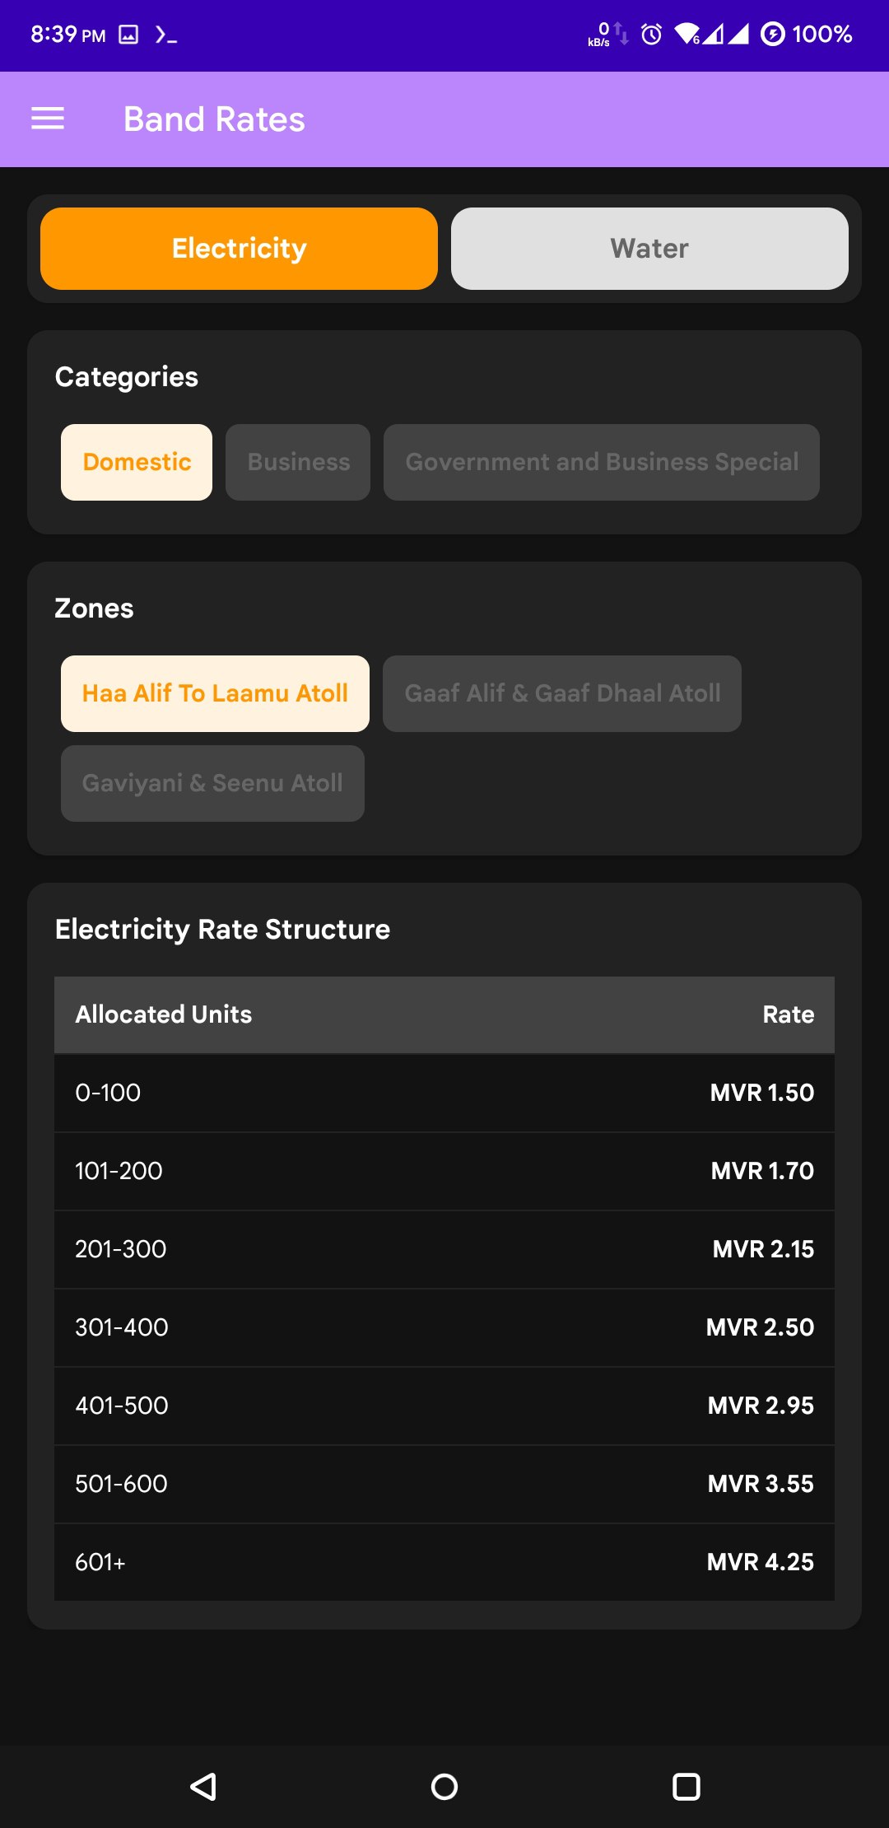
Task: Switch to the Electricity tab
Action: (239, 249)
